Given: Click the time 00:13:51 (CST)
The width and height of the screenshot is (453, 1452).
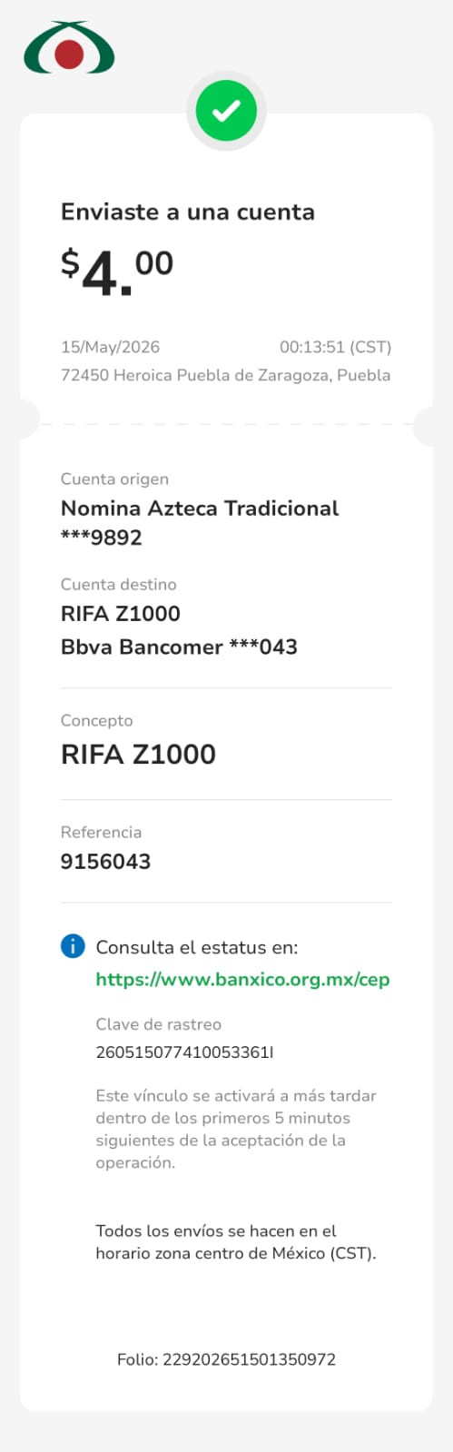Looking at the screenshot, I should (x=336, y=347).
